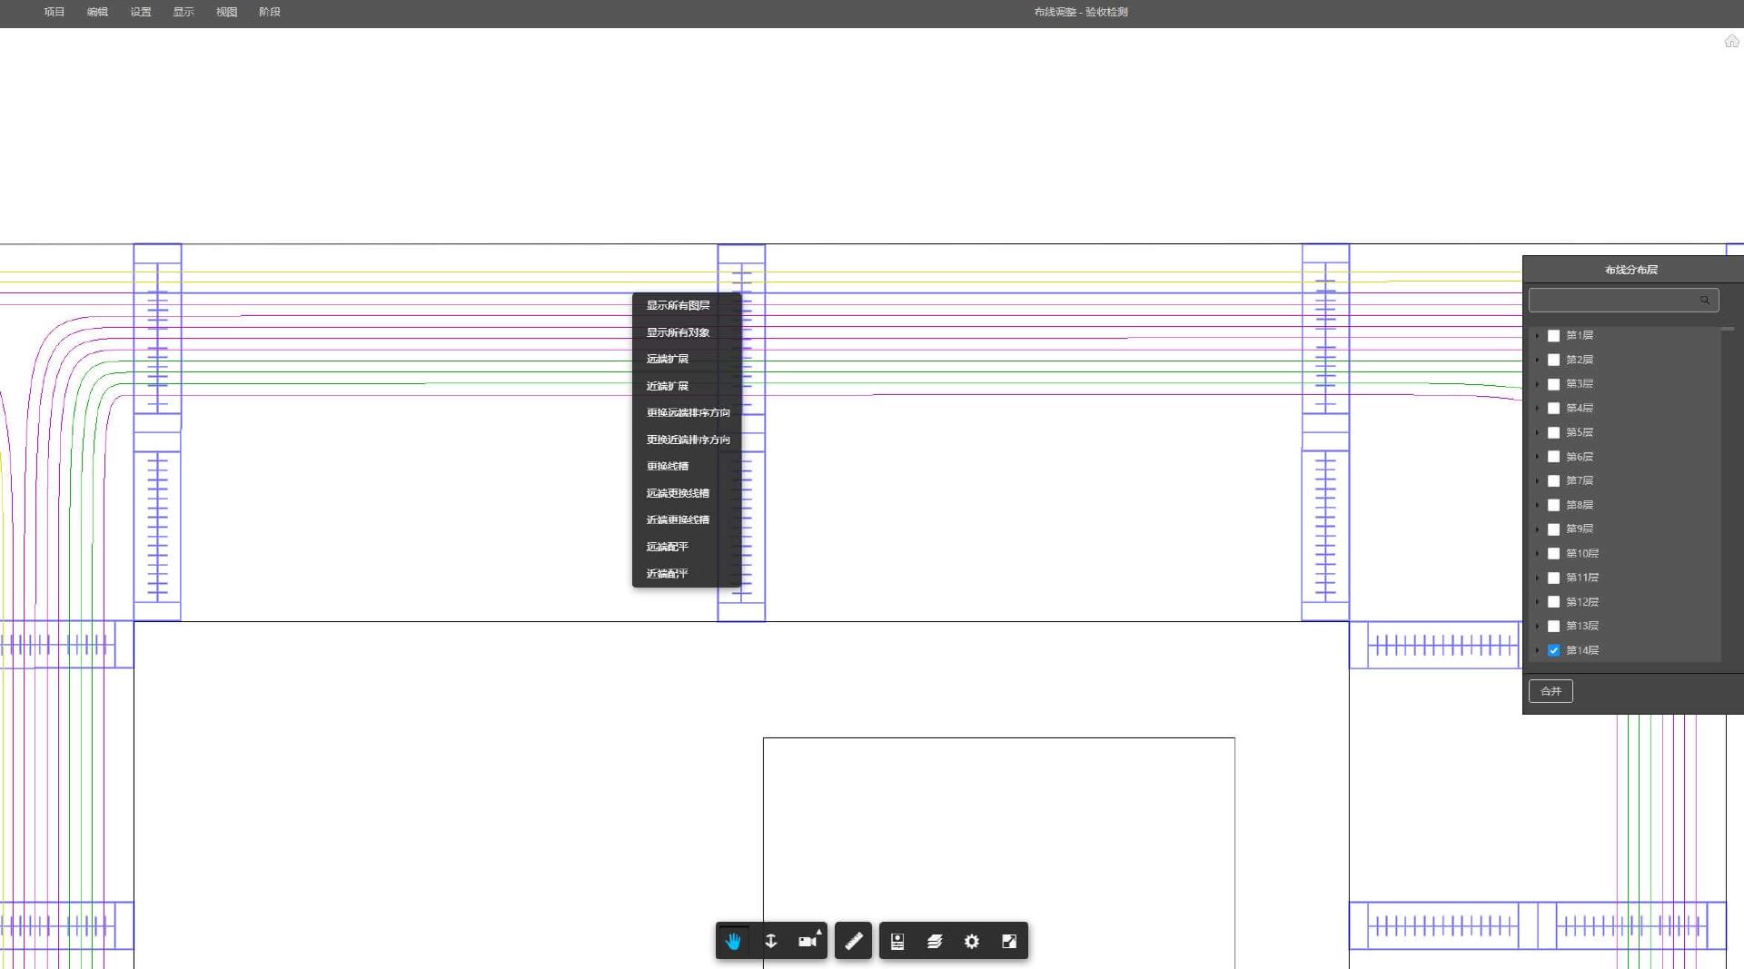The width and height of the screenshot is (1744, 969).
Task: Select the hand pan tool
Action: tap(733, 941)
